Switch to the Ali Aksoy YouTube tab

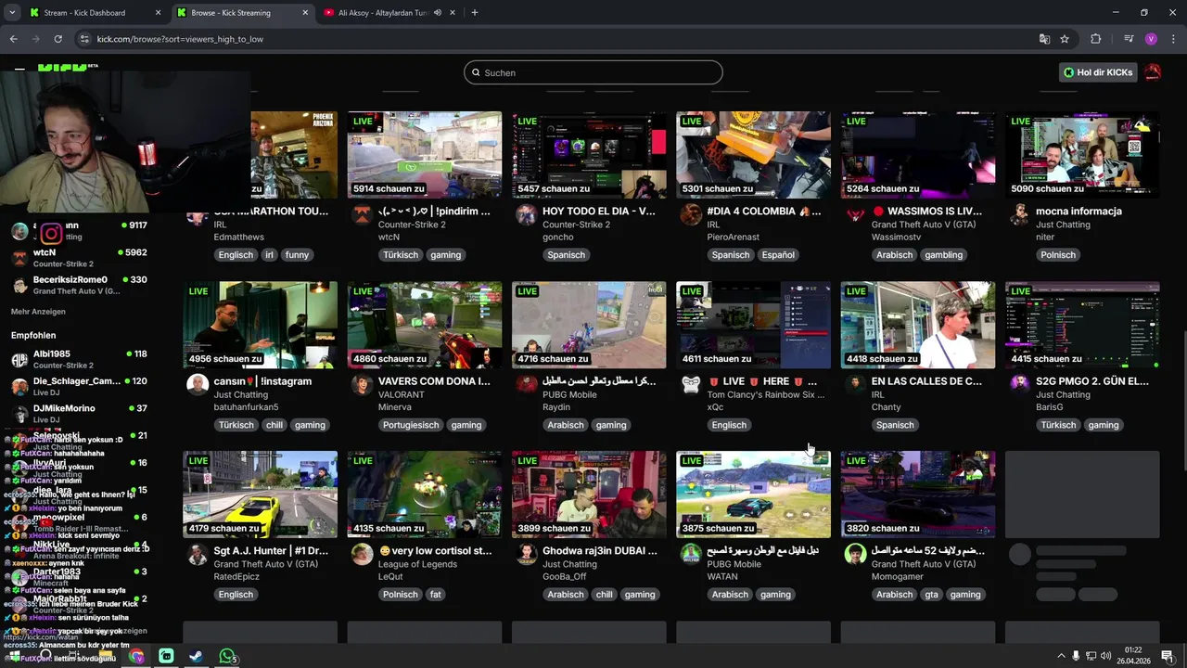[x=382, y=13]
